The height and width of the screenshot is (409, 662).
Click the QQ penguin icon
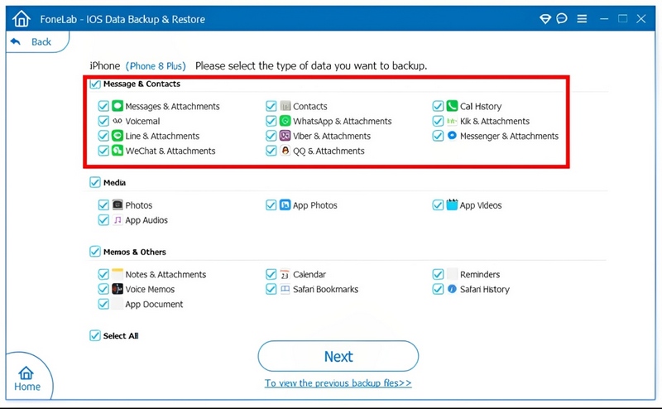[x=285, y=151]
